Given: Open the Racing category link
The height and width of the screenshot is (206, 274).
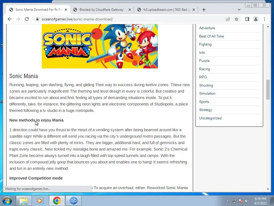Looking at the screenshot, I should tap(204, 69).
